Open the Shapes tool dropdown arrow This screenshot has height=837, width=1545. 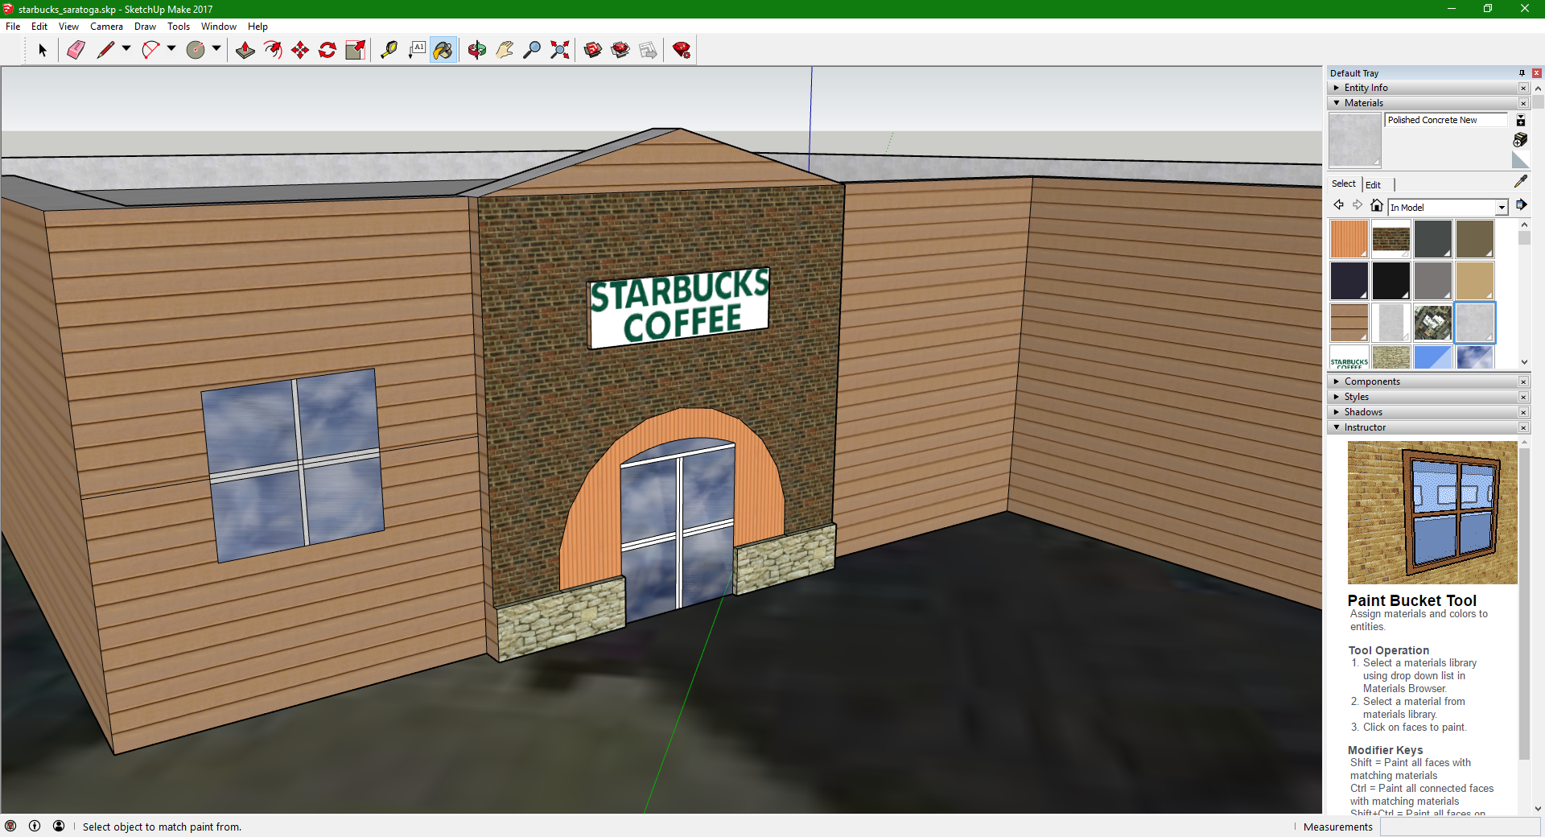(216, 49)
